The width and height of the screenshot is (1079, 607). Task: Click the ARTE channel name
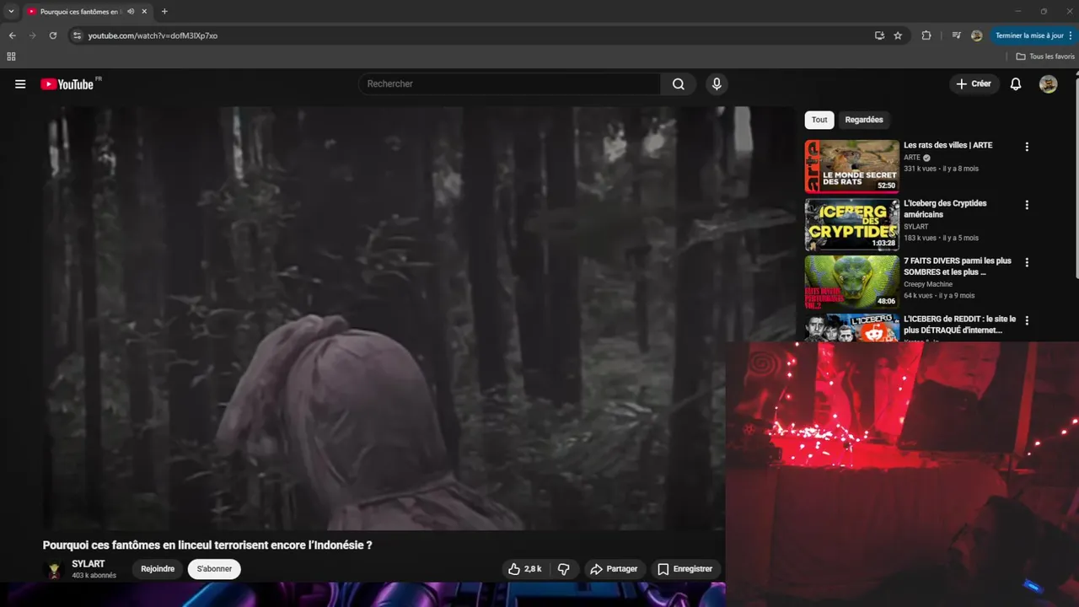(912, 158)
